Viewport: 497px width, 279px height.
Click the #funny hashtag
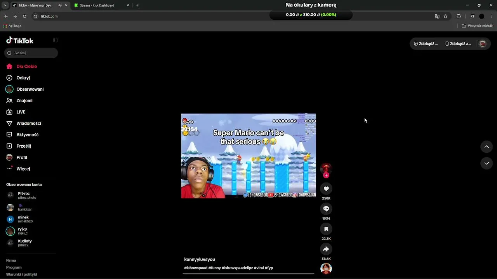[x=214, y=268]
